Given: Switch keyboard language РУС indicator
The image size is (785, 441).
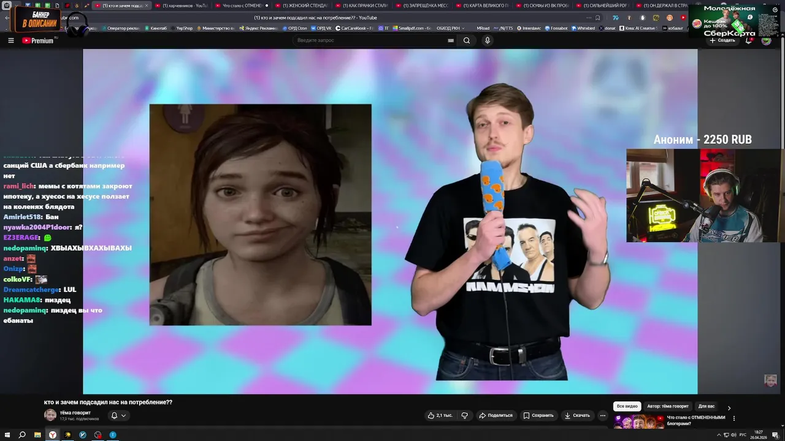Looking at the screenshot, I should pos(743,435).
